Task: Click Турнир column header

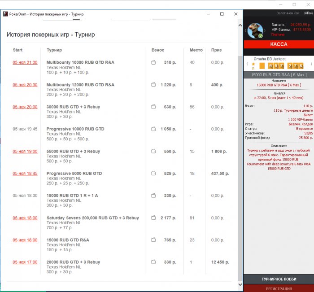Action: pyautogui.click(x=54, y=50)
